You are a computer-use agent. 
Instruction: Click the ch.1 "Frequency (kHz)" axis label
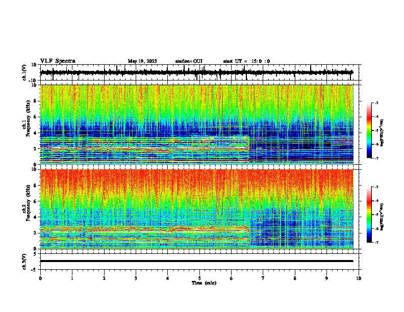tap(28, 118)
